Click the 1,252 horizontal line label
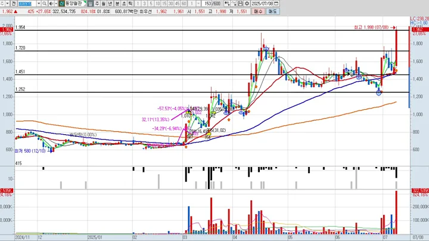This screenshot has height=241, width=429. tap(20, 89)
